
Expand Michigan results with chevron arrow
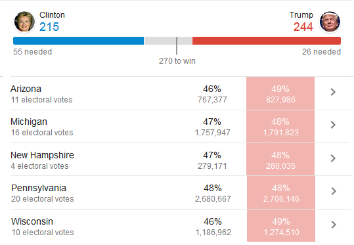[x=333, y=125]
